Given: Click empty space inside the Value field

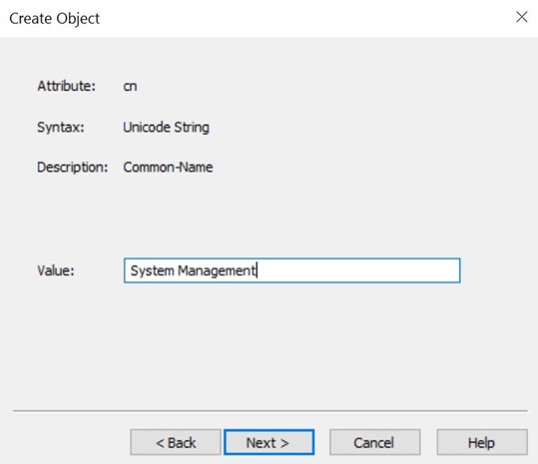Looking at the screenshot, I should (x=358, y=270).
